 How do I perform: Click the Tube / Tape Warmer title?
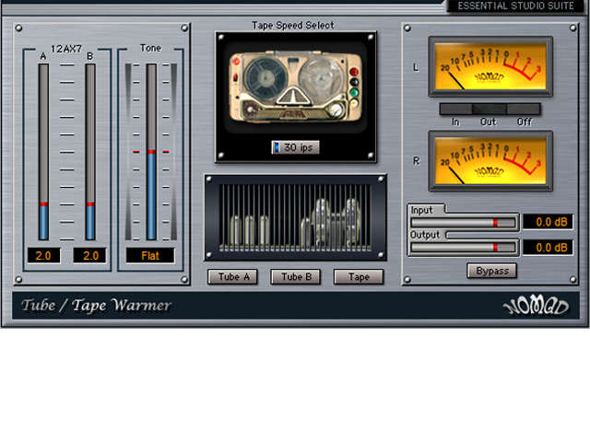97,305
